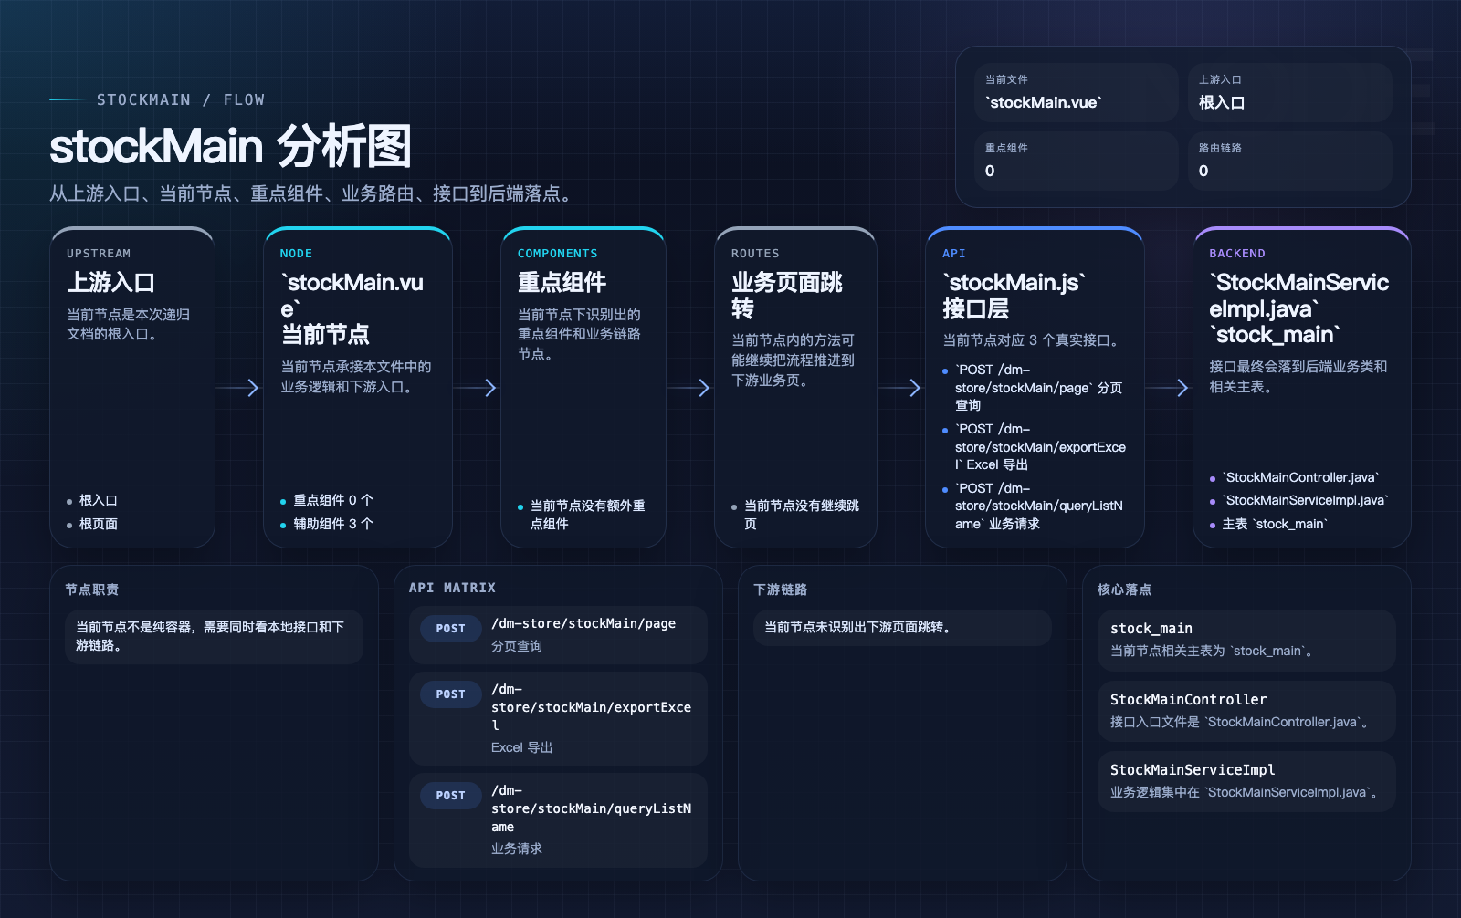Click the 下游链路 panel title
1461x918 pixels.
pyautogui.click(x=780, y=589)
